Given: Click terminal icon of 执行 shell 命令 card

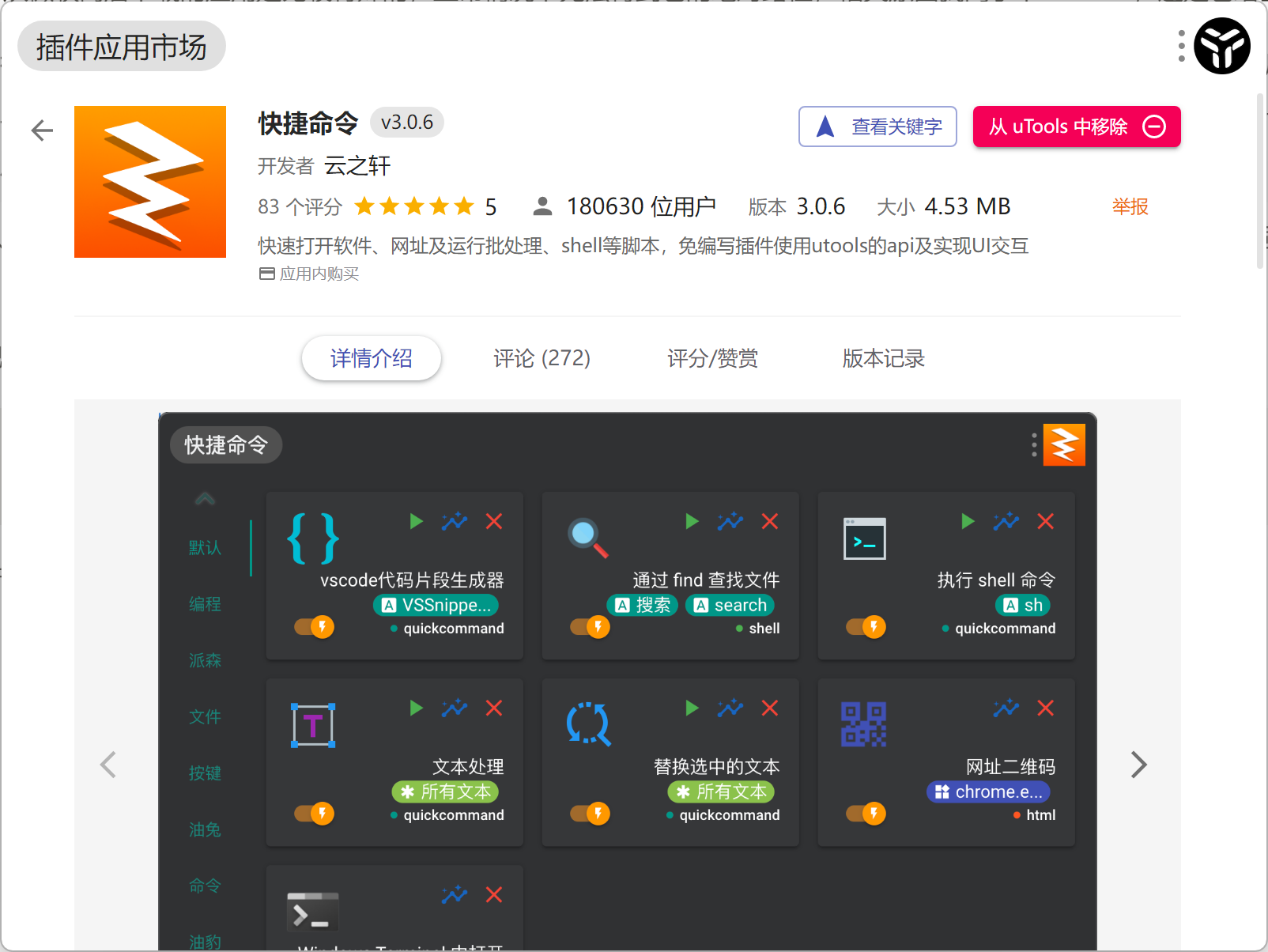Looking at the screenshot, I should (x=865, y=538).
